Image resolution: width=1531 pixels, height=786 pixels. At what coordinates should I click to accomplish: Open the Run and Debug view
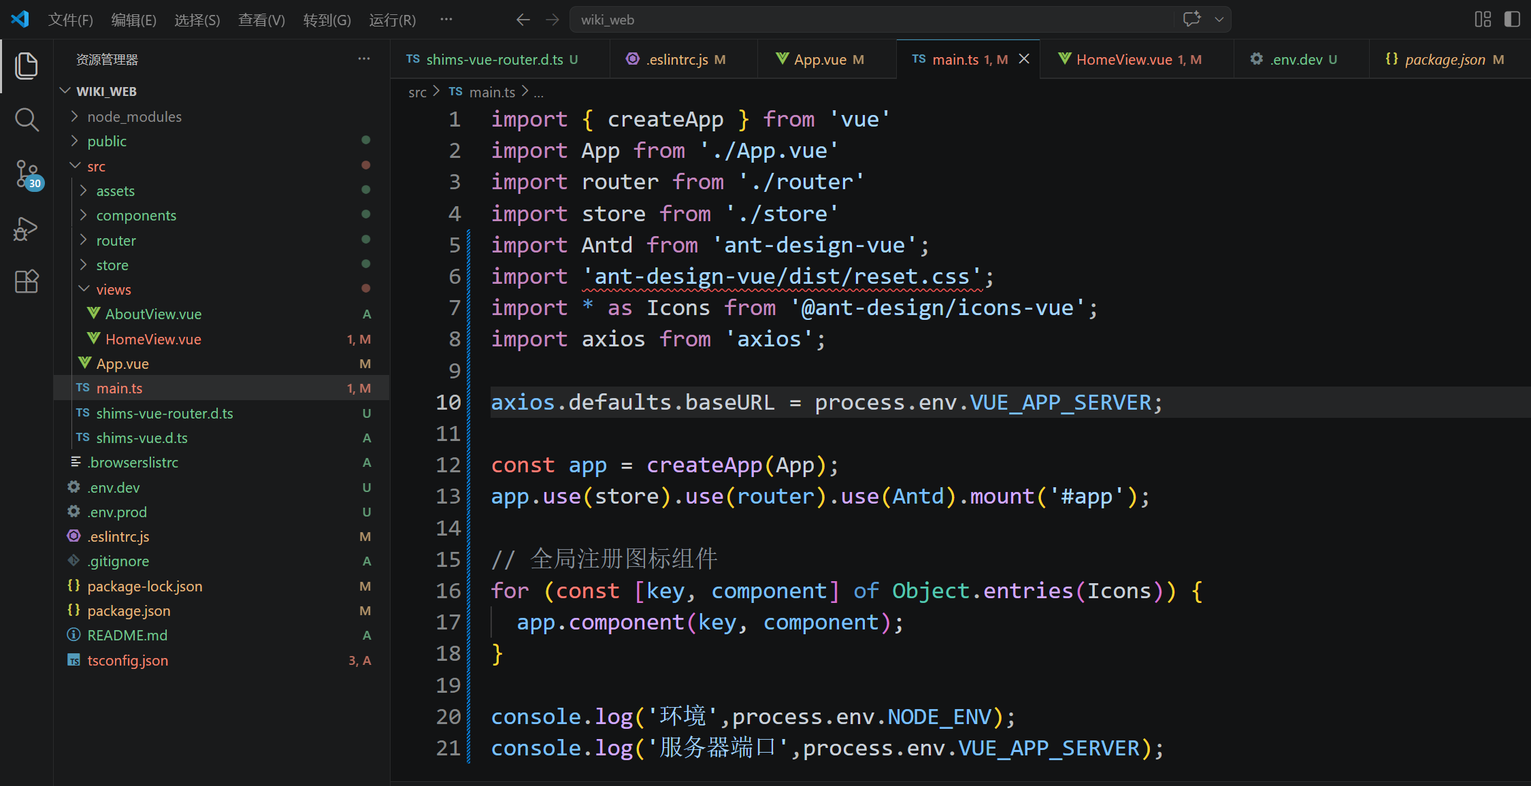click(27, 229)
